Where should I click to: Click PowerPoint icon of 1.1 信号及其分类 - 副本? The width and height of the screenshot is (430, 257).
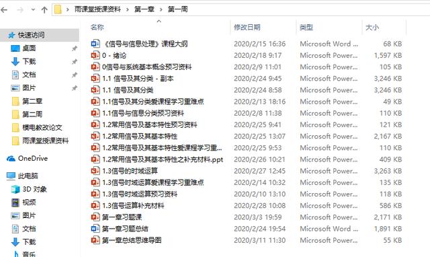(95, 78)
